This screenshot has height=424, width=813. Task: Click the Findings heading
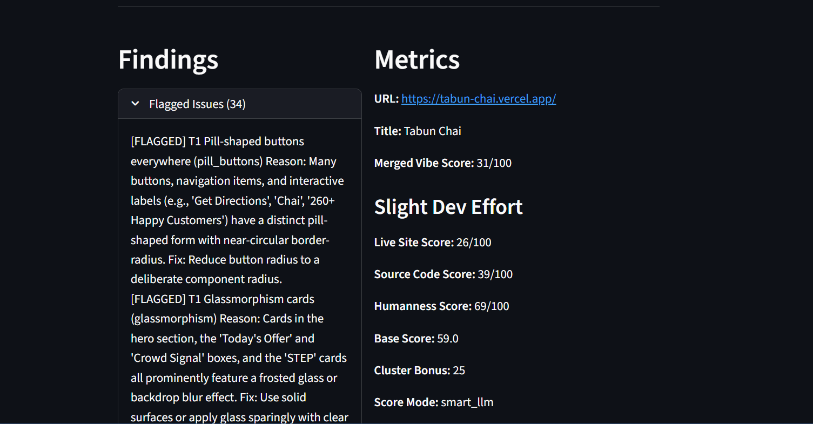click(x=169, y=59)
